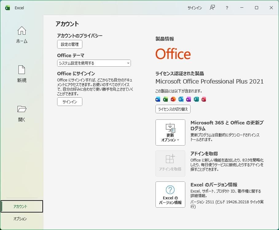Click サインイン in the title bar

pyautogui.click(x=195, y=8)
